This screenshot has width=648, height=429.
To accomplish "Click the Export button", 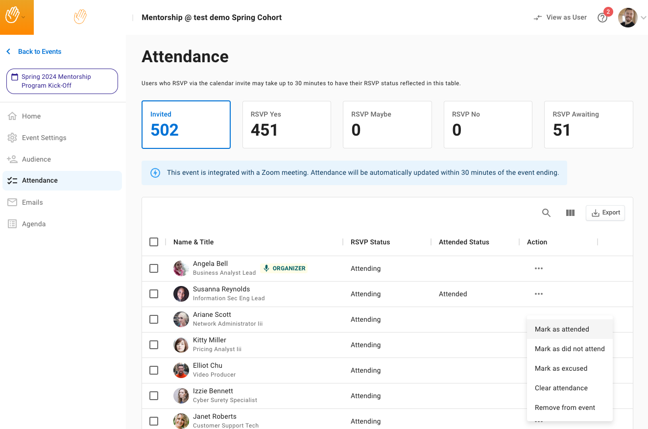I will [x=605, y=213].
